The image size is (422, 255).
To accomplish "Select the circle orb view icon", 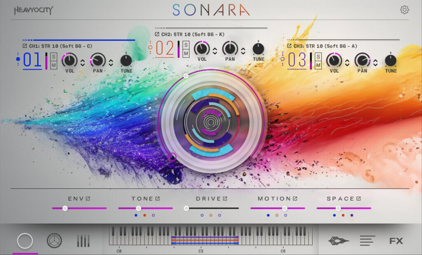I will click(x=25, y=241).
